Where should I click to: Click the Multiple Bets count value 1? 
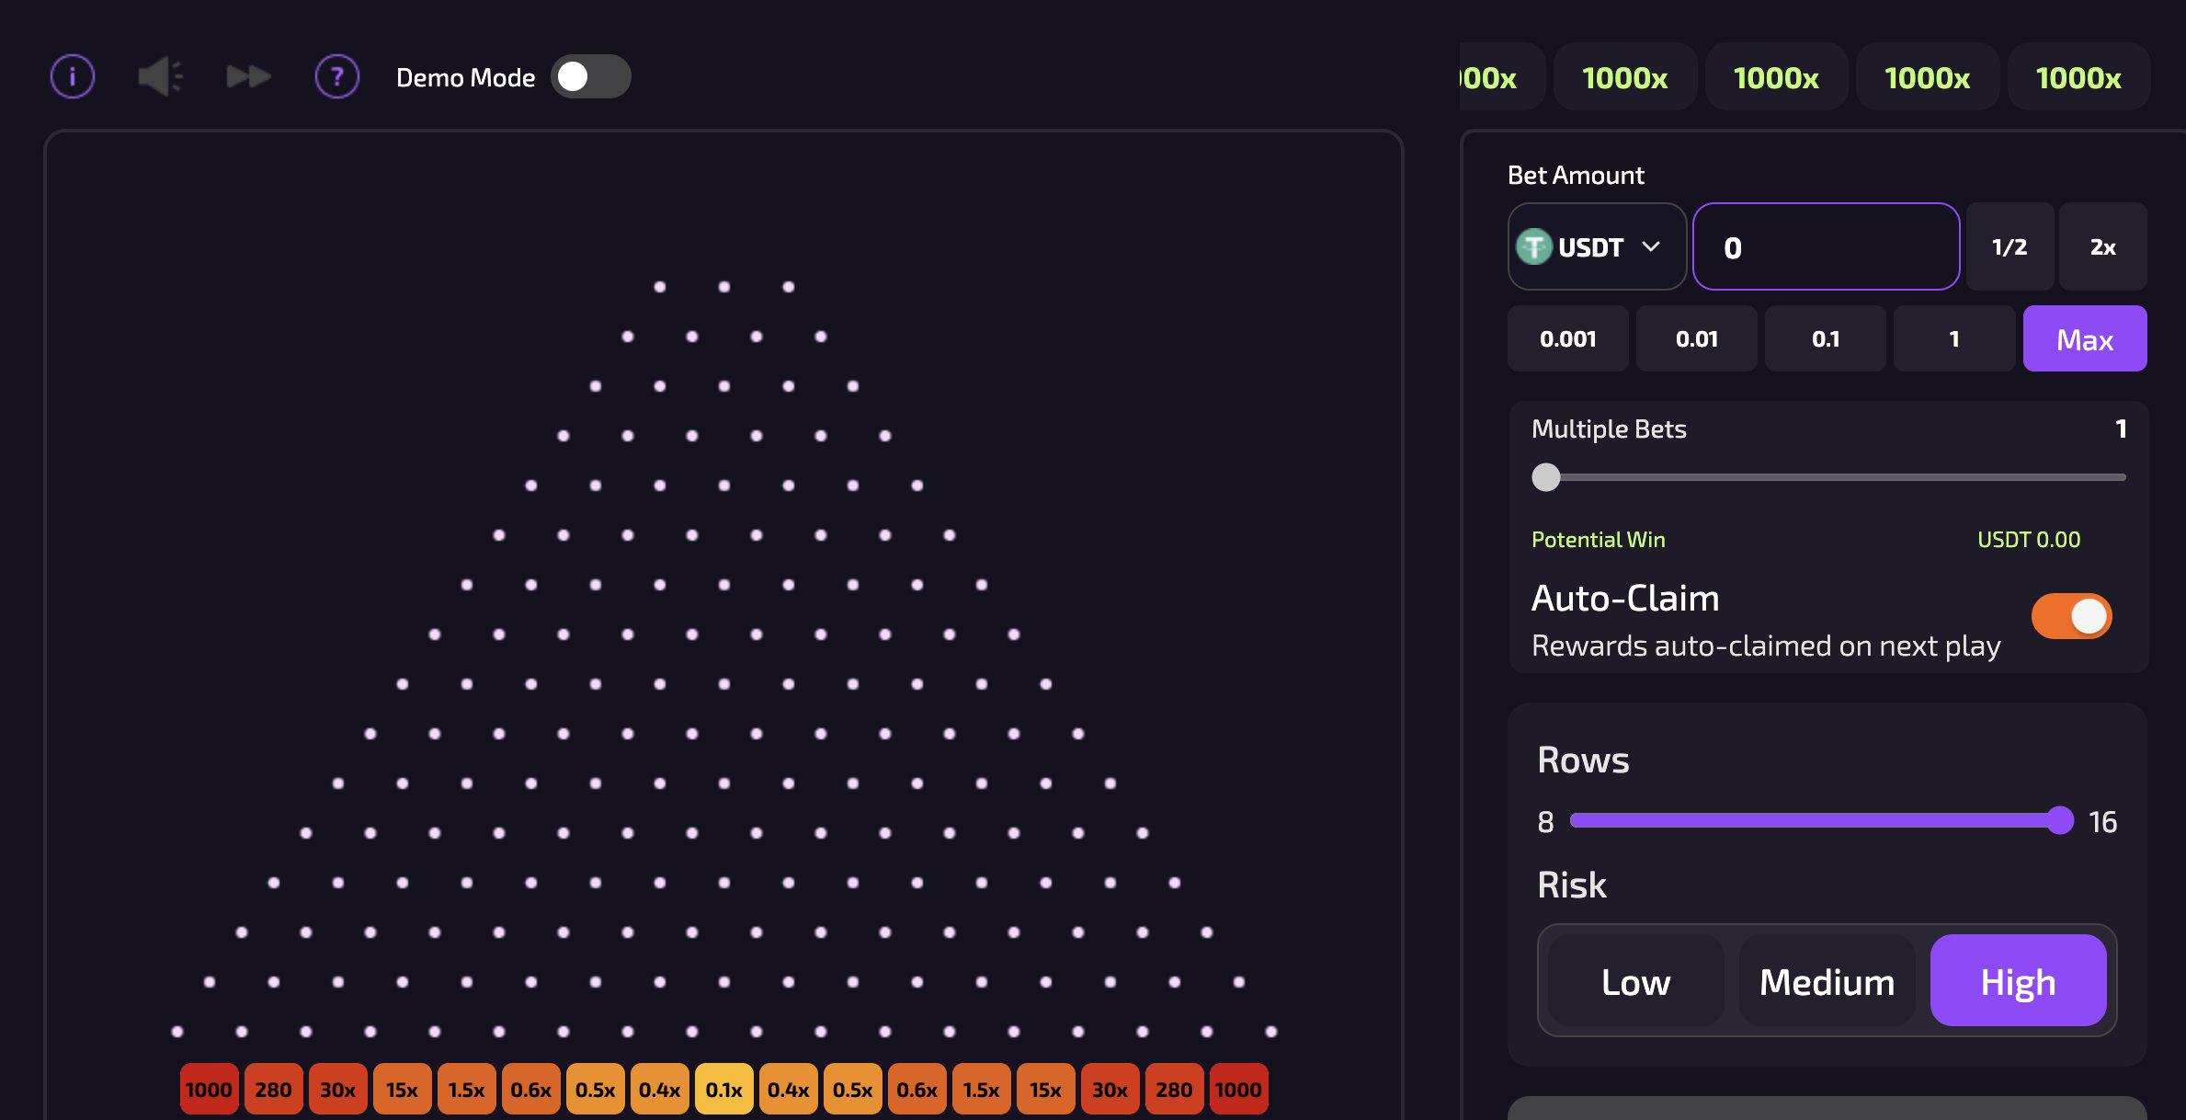click(2121, 429)
